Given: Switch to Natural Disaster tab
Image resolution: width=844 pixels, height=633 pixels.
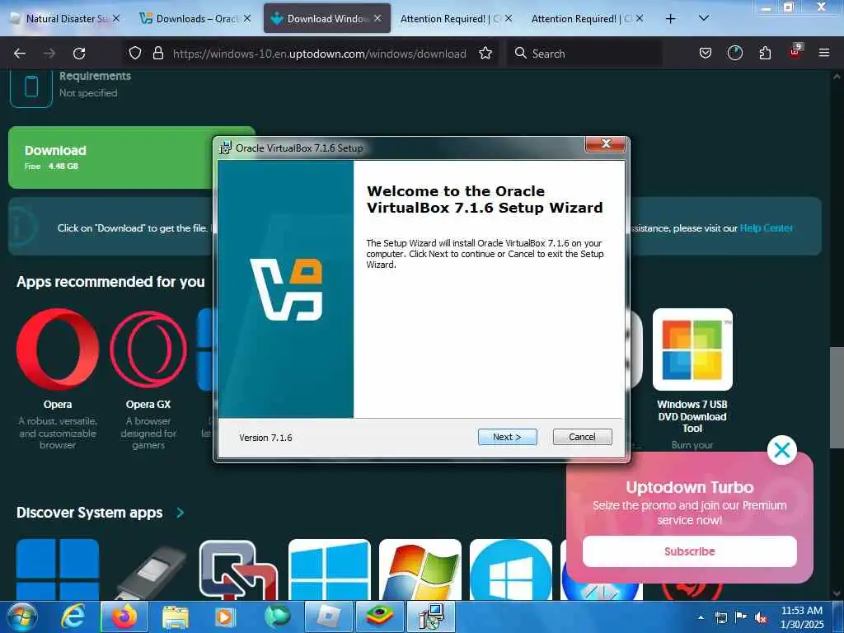Looking at the screenshot, I should point(65,18).
